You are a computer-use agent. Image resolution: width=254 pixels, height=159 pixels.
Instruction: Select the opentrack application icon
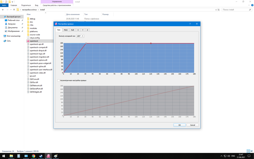(28, 41)
